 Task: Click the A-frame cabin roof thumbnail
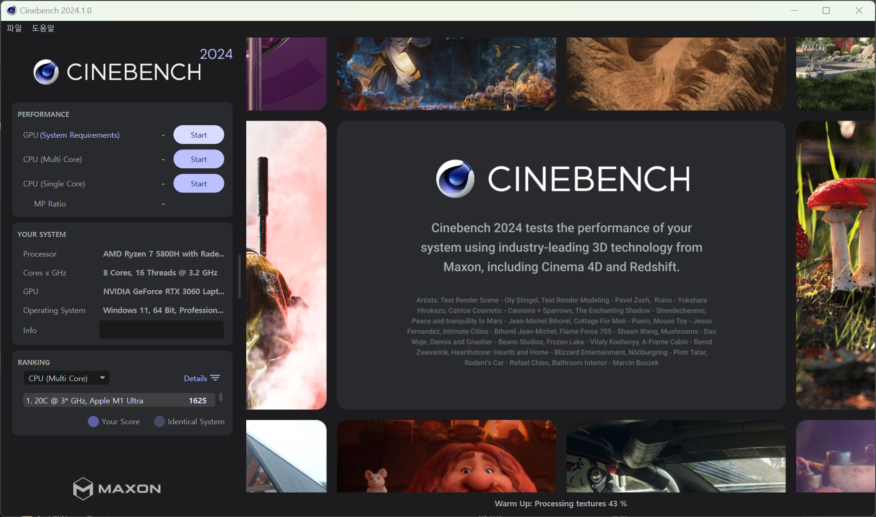click(x=286, y=456)
